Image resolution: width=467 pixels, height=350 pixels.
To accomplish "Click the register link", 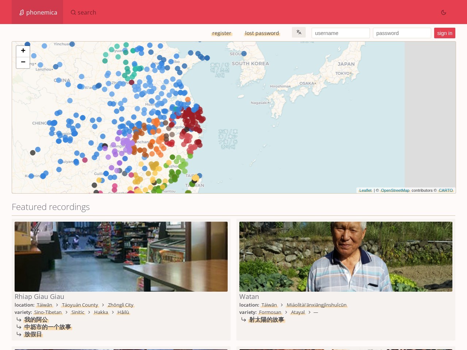I will tap(221, 33).
